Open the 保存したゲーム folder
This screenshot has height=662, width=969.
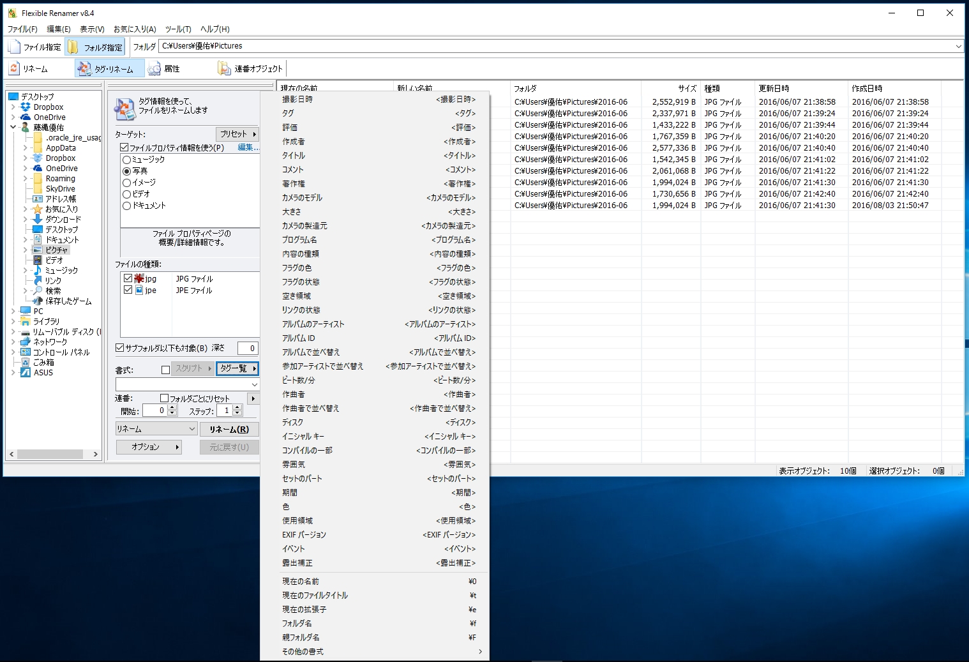click(68, 301)
